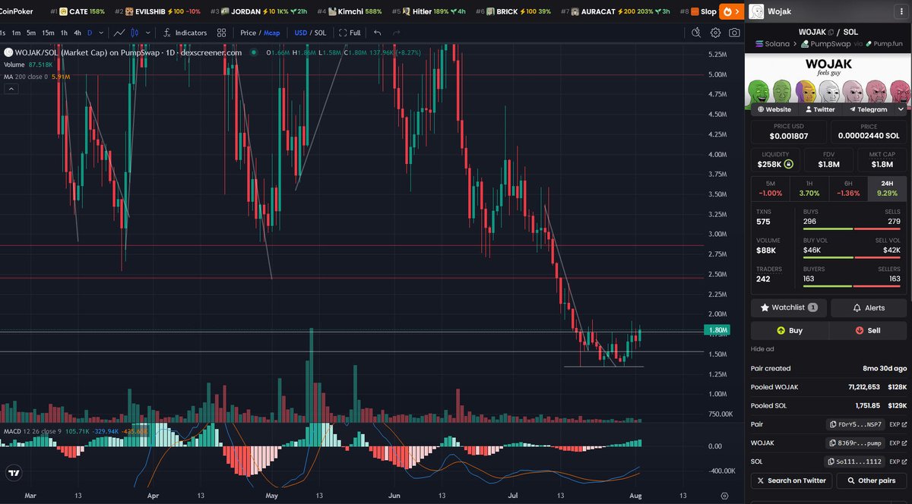Click the Hide ad link
The width and height of the screenshot is (912, 504).
[762, 349]
